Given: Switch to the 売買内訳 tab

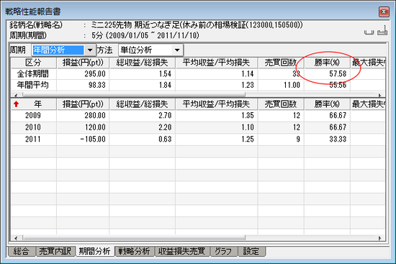Looking at the screenshot, I should coord(55,251).
